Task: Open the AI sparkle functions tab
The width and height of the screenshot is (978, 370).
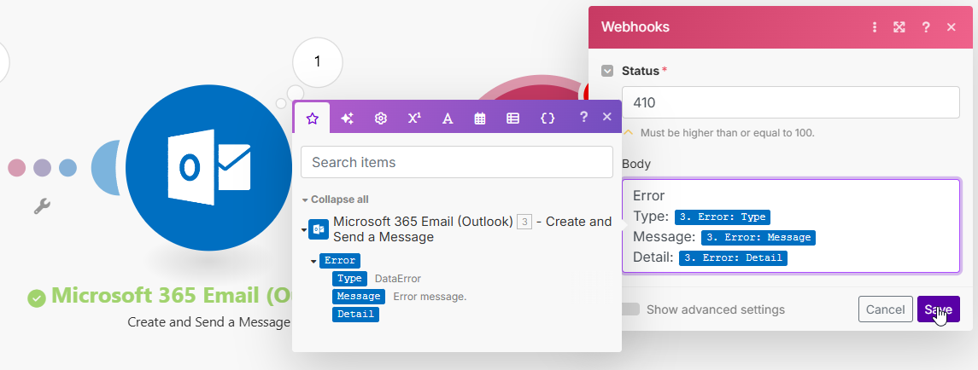Action: 347,118
